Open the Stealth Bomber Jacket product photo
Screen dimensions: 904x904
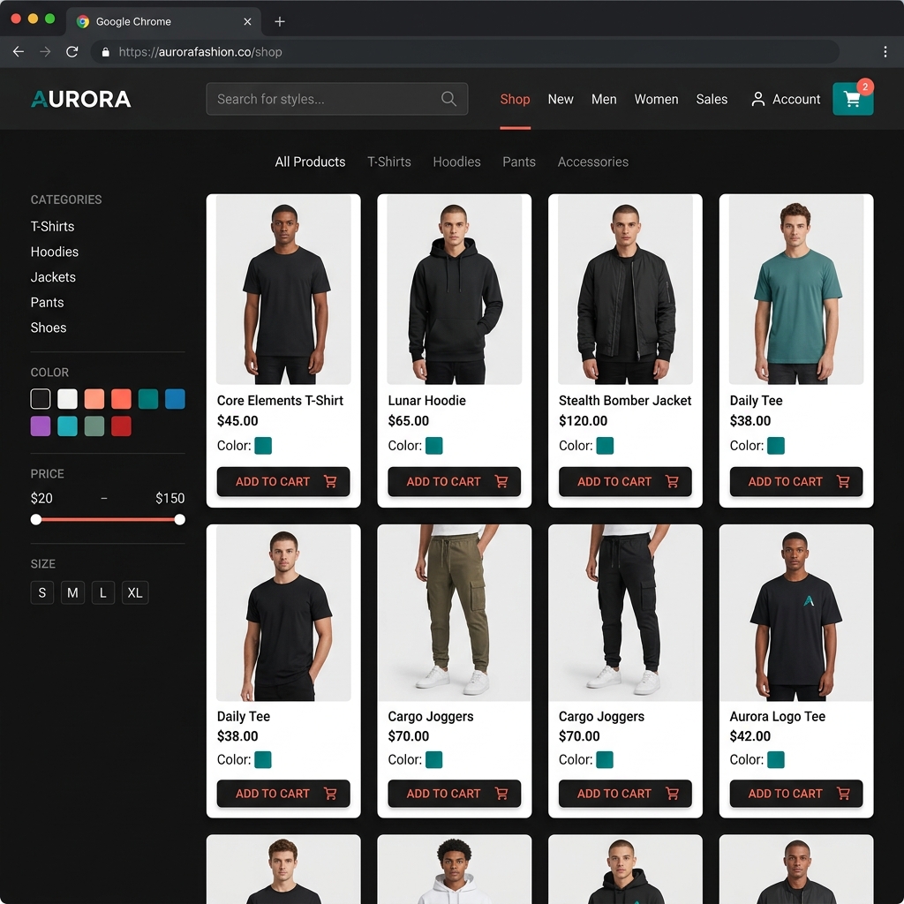(625, 290)
